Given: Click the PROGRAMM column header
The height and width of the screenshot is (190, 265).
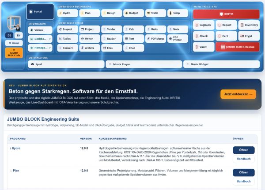Looking at the screenshot, I should coord(18,139).
